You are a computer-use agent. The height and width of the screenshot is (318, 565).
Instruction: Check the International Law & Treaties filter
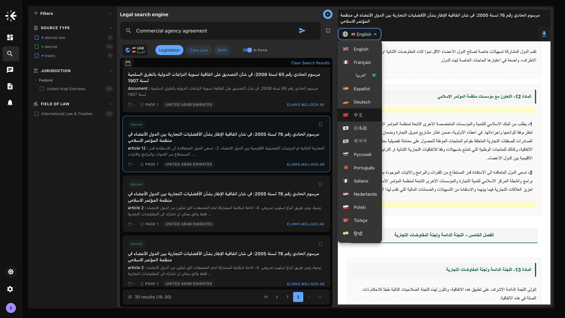coord(36,114)
